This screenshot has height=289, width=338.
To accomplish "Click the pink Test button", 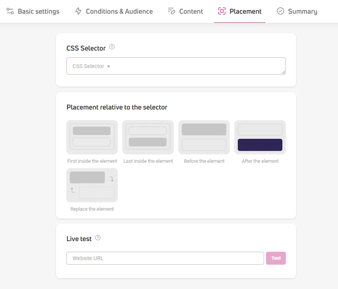I will [x=276, y=258].
